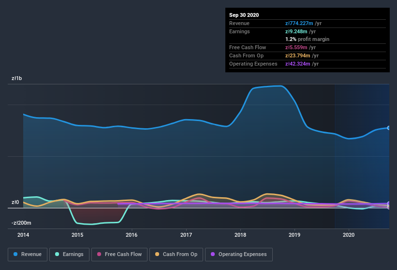Toggle the Revenue series in the legend

[x=27, y=254]
